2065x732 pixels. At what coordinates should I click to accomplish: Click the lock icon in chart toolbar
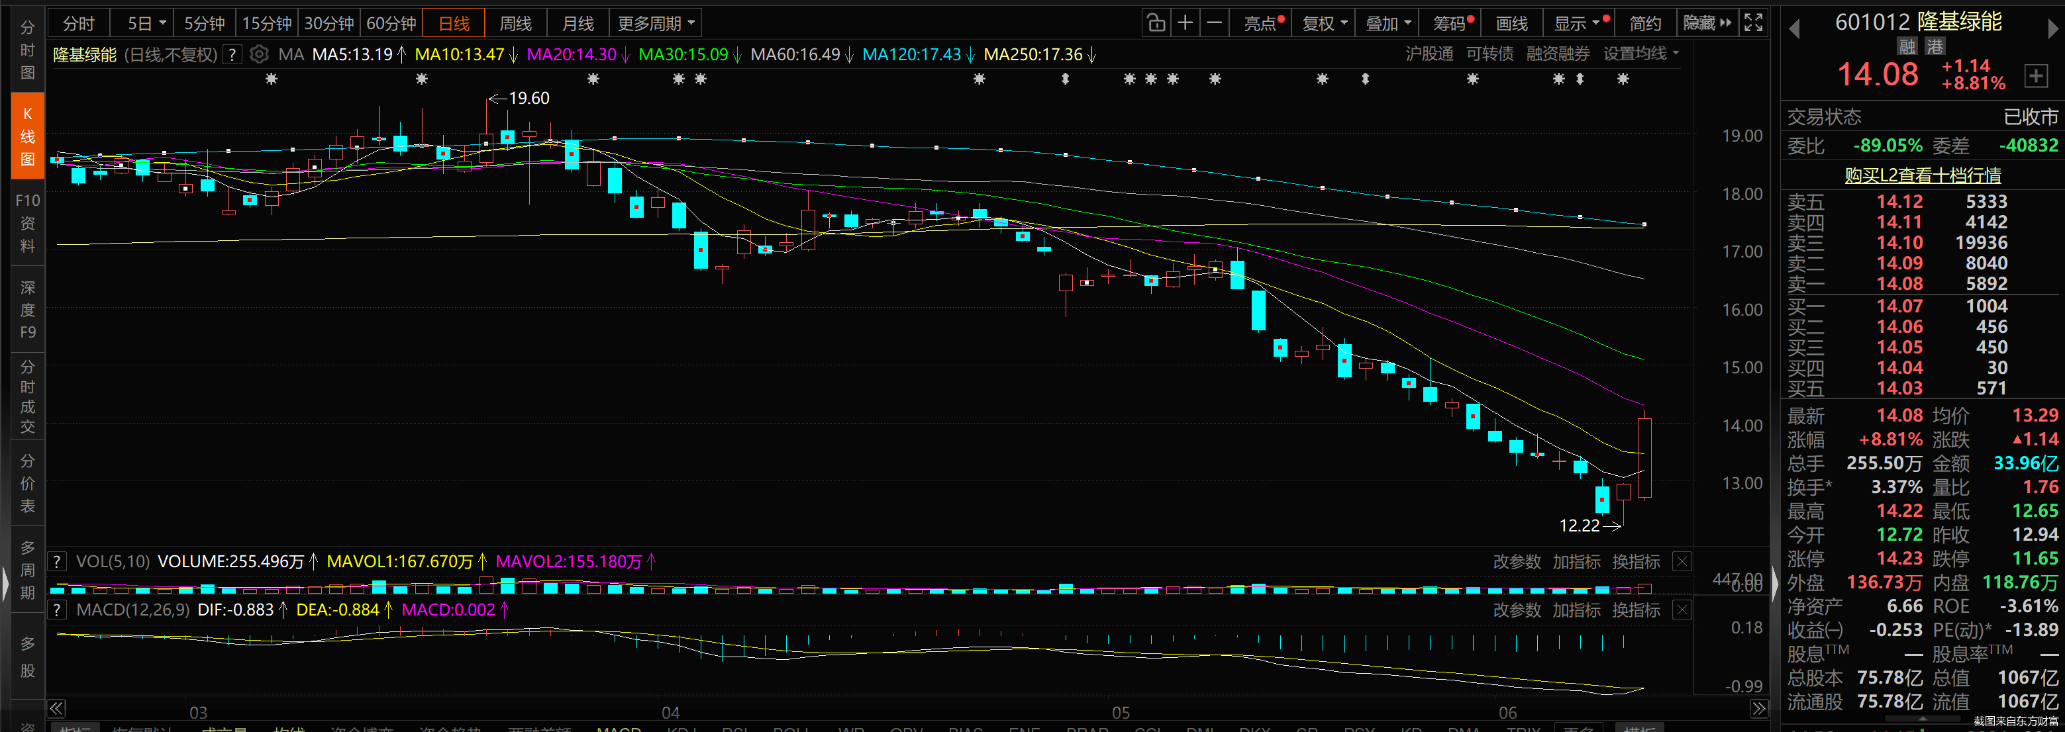(1156, 23)
